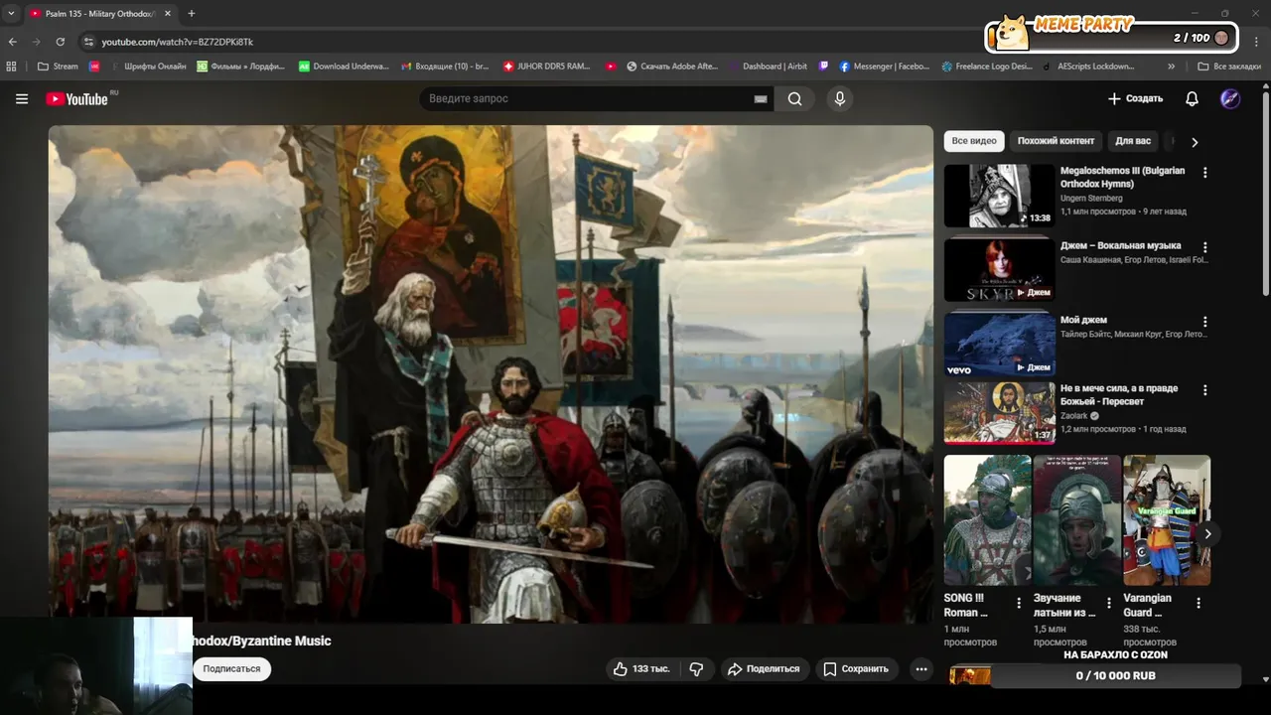View site information icon in address bar

88,42
